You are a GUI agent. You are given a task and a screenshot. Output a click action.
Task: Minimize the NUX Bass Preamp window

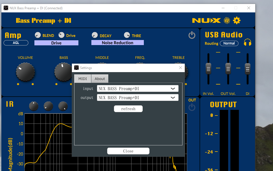tap(223, 8)
